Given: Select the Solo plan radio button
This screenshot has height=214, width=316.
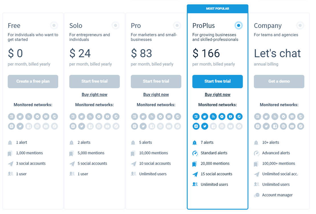Looking at the screenshot, I should (116, 26).
